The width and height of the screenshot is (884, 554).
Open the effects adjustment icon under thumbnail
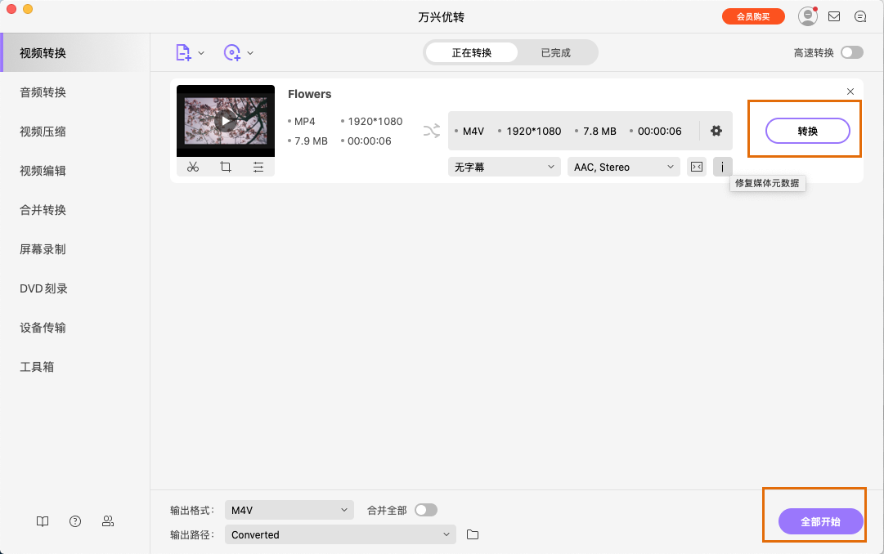tap(258, 167)
